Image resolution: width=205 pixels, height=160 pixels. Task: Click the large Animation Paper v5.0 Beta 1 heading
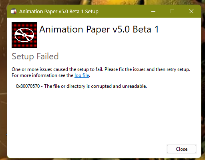99,29
